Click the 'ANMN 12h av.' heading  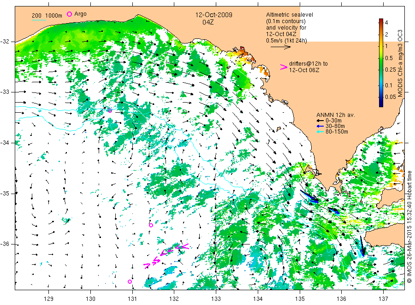(x=336, y=115)
